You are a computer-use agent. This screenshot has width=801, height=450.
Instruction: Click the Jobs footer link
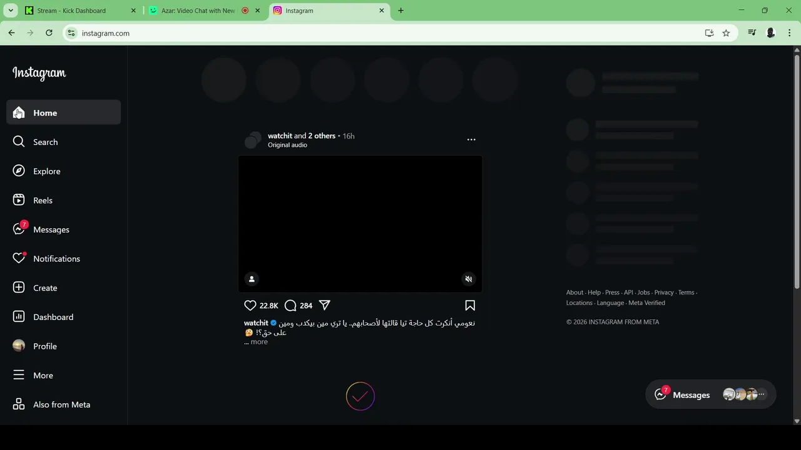(x=643, y=292)
